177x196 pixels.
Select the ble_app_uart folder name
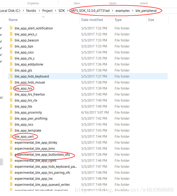(x=24, y=136)
